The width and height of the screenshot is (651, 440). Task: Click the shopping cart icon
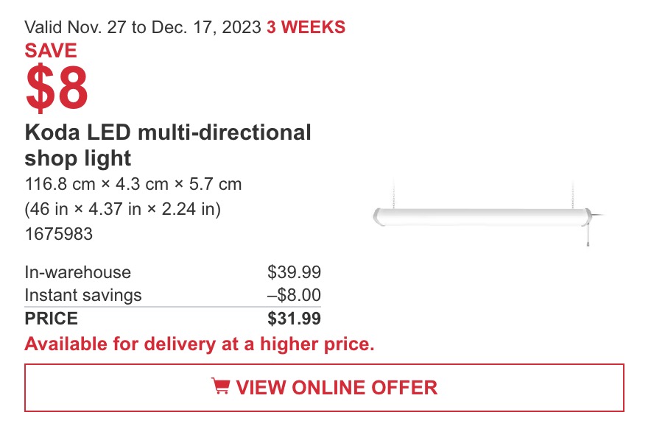[x=220, y=386]
